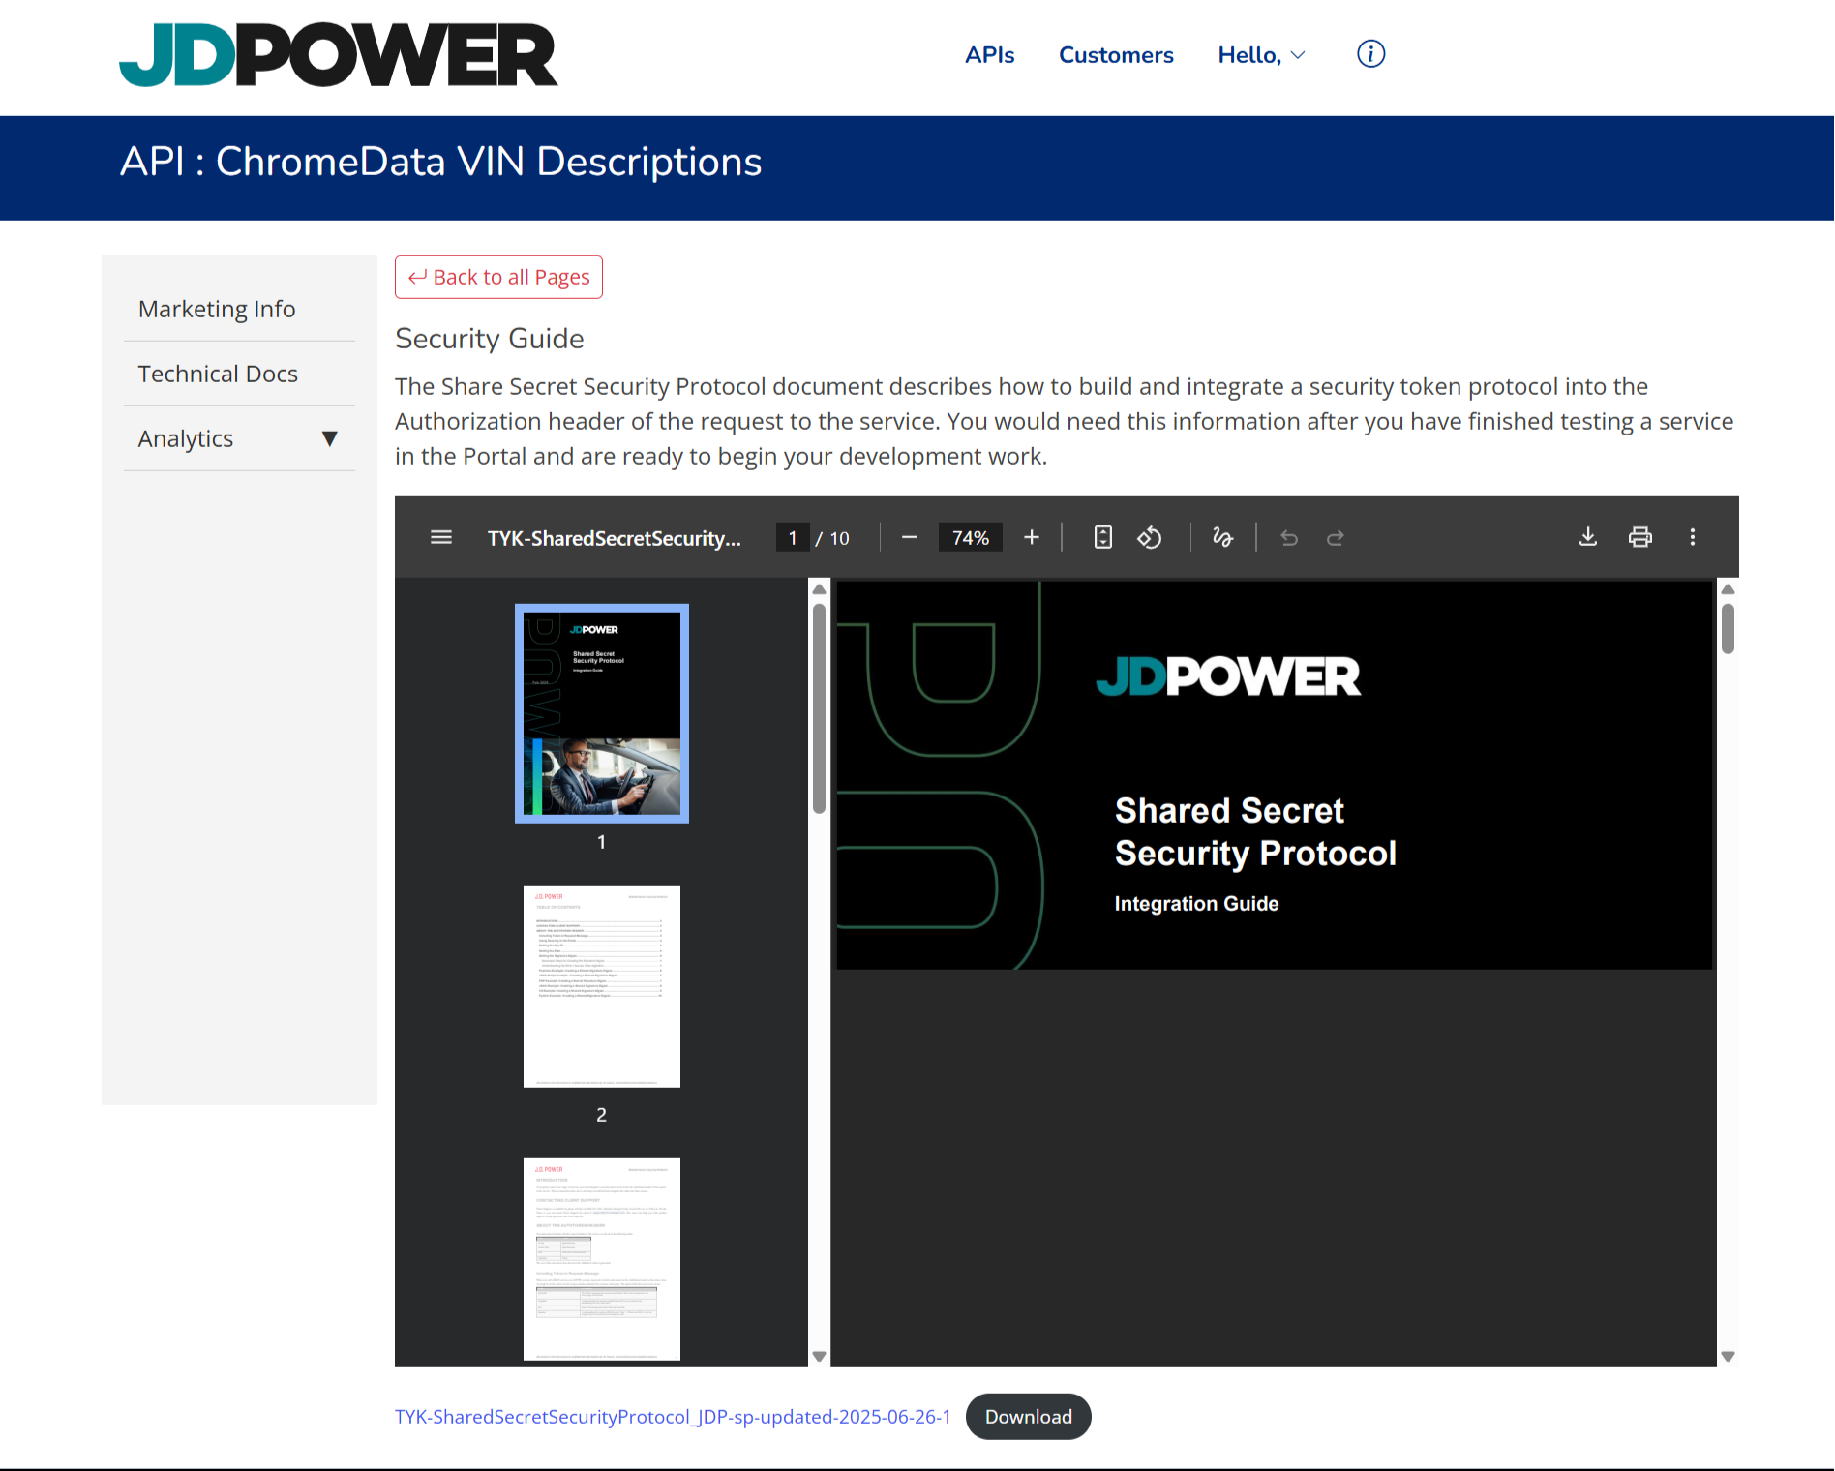Rotate the PDF counterclockwise
The height and width of the screenshot is (1471, 1835).
pos(1150,537)
